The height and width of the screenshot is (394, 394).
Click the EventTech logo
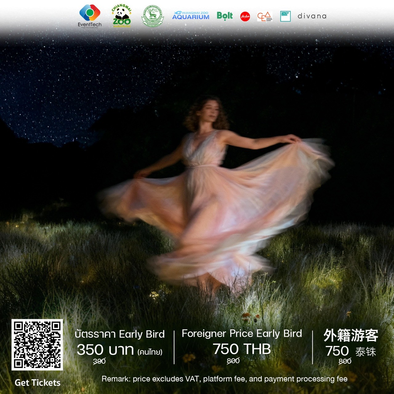pos(90,16)
